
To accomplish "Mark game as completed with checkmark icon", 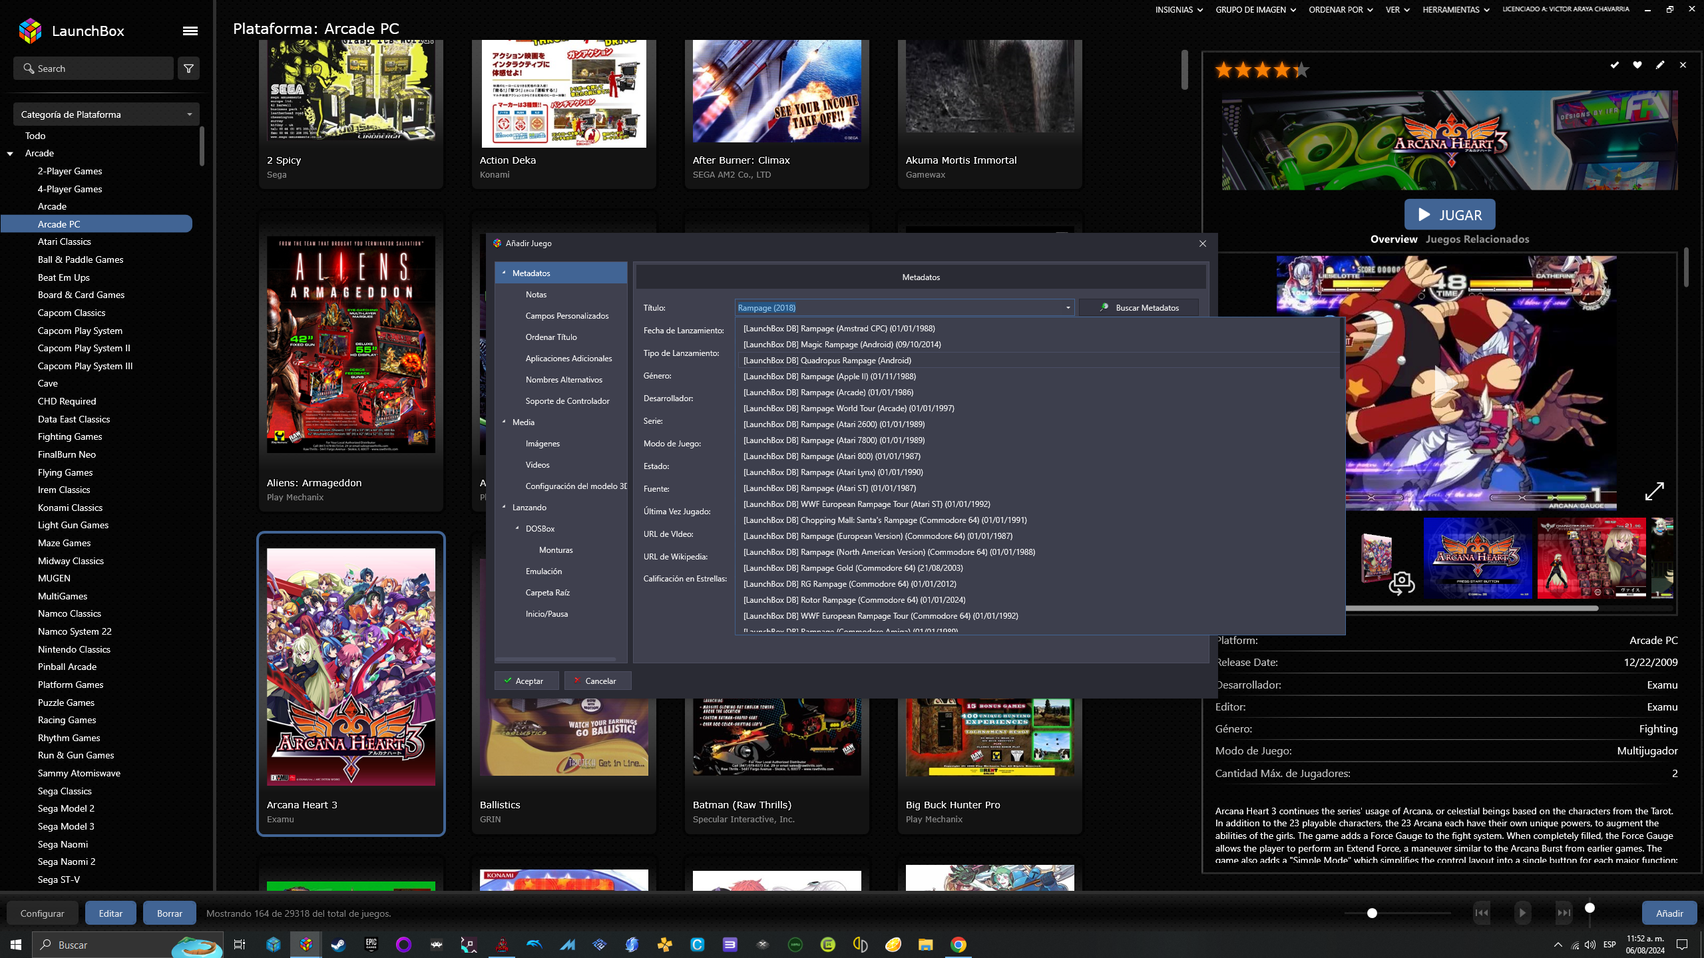I will 1614,65.
